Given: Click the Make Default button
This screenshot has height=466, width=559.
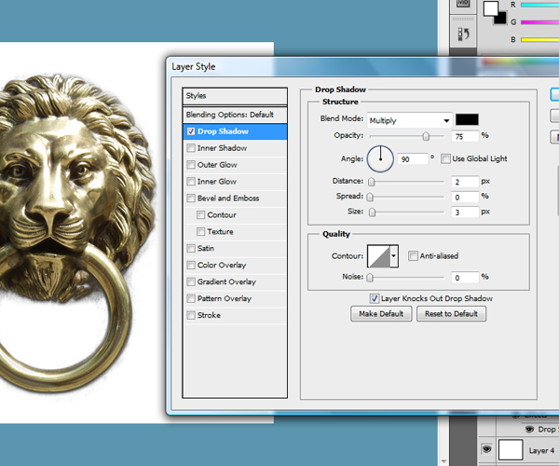Looking at the screenshot, I should coord(381,314).
